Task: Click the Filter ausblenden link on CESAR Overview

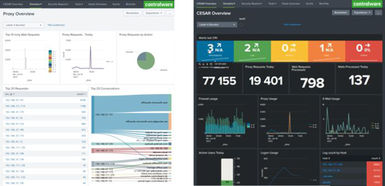Action: click(292, 25)
